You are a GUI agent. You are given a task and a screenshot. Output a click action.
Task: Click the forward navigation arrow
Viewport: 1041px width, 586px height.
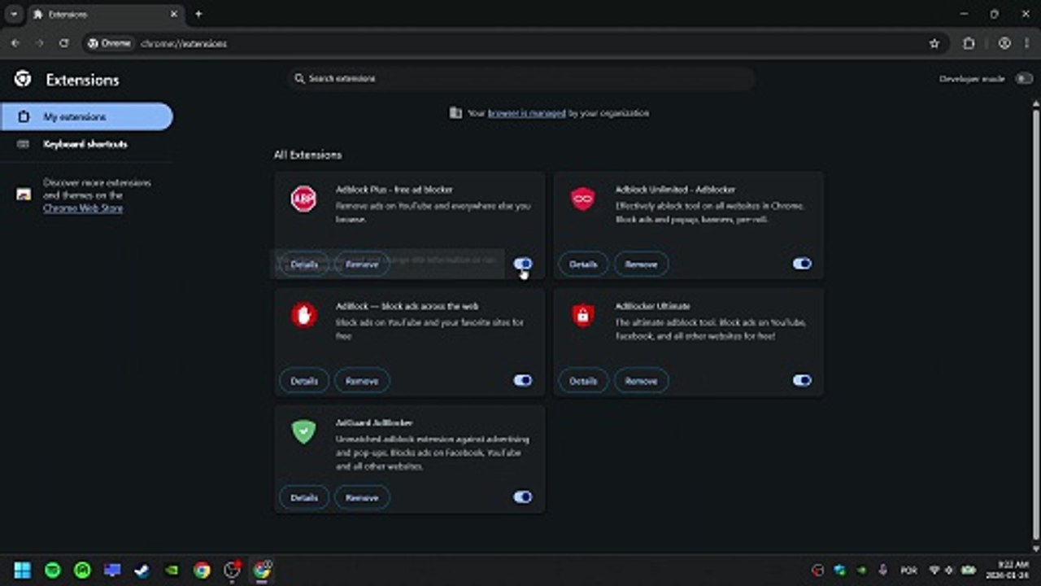pos(39,43)
